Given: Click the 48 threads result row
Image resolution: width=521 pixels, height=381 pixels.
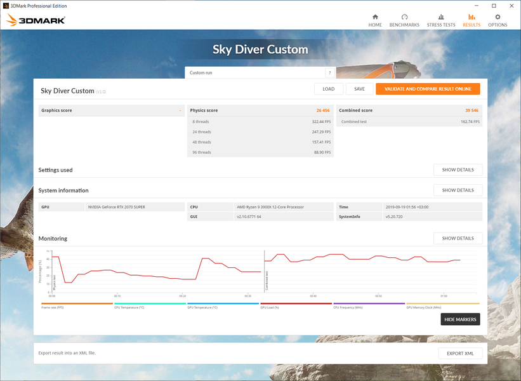Looking at the screenshot, I should pyautogui.click(x=260, y=142).
